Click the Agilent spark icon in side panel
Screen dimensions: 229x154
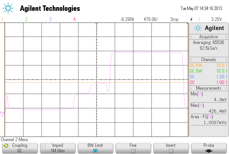click(198, 28)
